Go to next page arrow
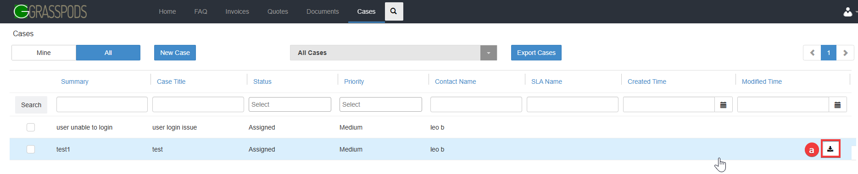The height and width of the screenshot is (174, 858). [845, 53]
